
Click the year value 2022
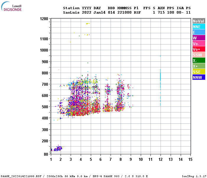(86, 12)
